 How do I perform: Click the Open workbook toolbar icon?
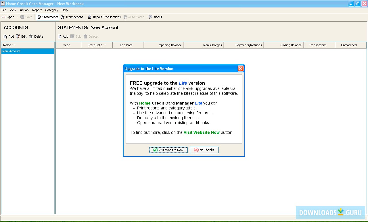(x=3, y=17)
